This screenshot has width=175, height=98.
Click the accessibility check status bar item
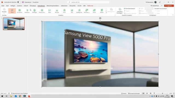tap(19, 93)
